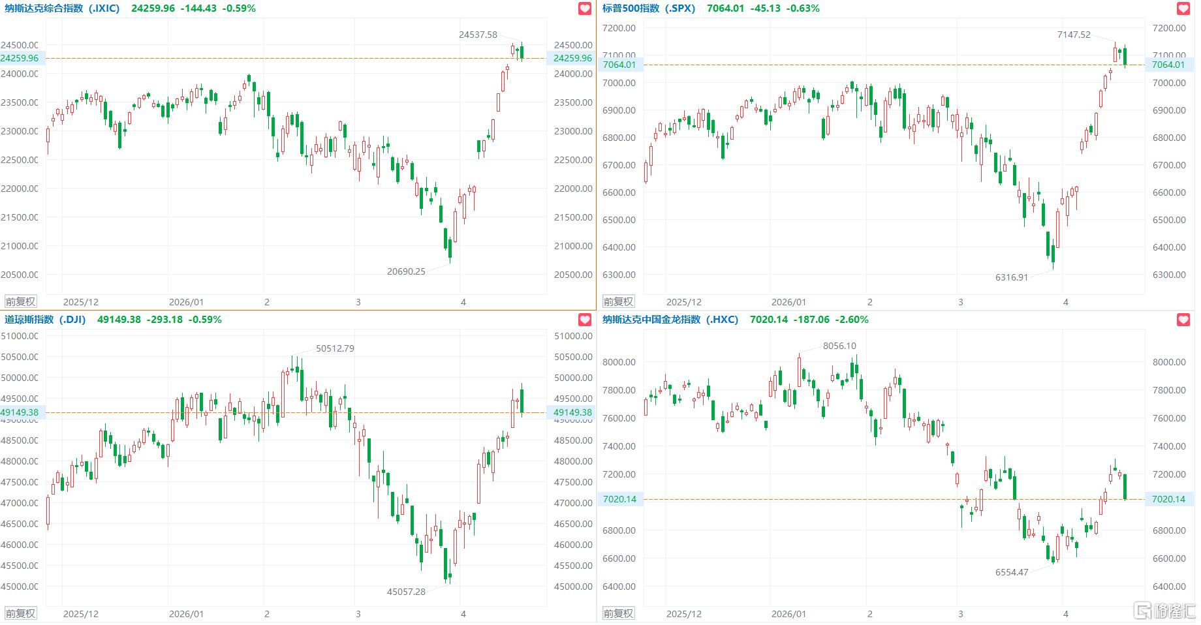The image size is (1201, 625).
Task: Select the 标普500指数 (.SPX) title
Action: [648, 8]
